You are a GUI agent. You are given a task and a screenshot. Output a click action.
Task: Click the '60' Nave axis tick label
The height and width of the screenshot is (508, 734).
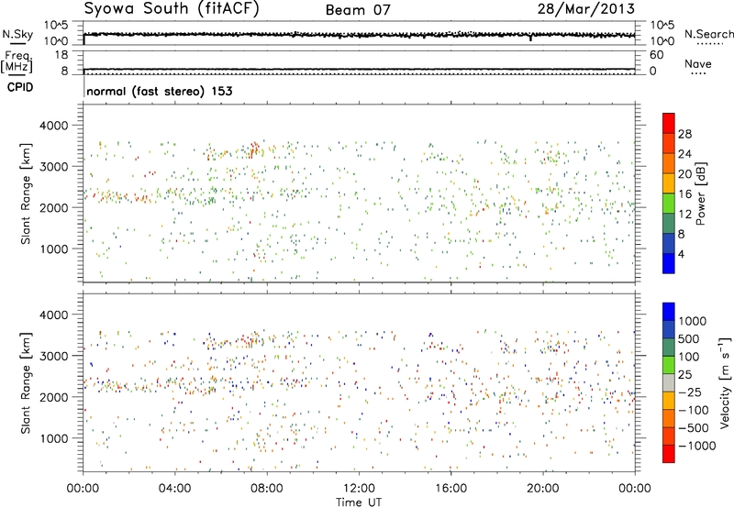pyautogui.click(x=656, y=55)
